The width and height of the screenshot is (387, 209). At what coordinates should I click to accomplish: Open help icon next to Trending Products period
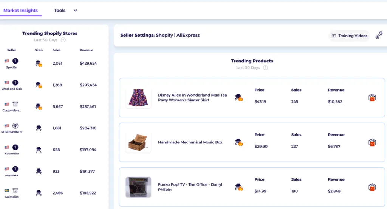click(265, 68)
